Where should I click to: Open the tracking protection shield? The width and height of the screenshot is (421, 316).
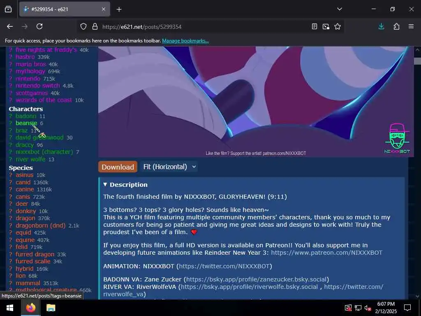point(83,27)
